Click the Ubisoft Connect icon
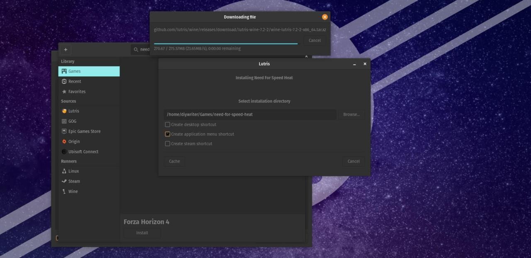 64,152
